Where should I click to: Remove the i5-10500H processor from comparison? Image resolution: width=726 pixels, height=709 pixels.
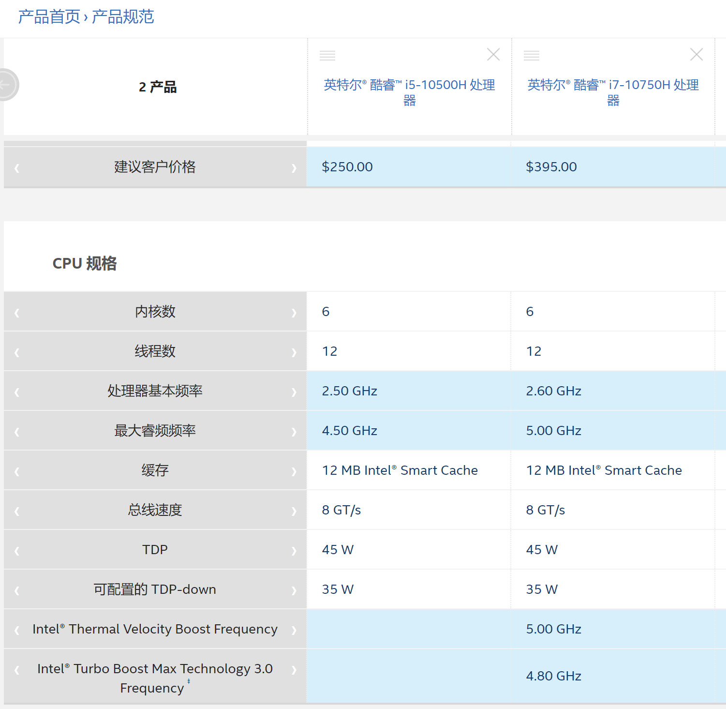(x=493, y=54)
